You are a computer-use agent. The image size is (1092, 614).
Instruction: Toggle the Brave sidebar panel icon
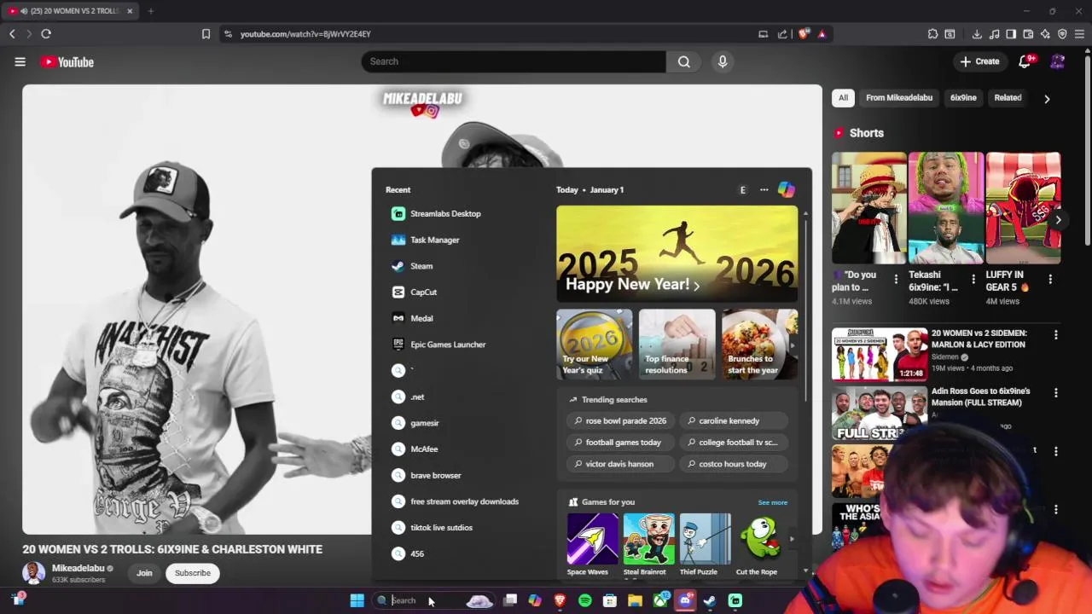1011,34
